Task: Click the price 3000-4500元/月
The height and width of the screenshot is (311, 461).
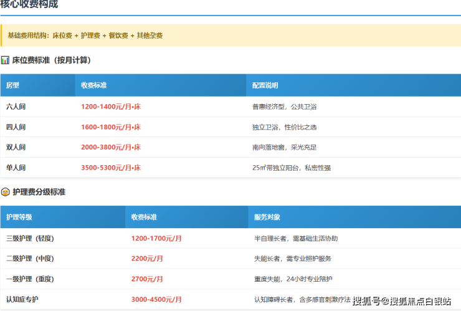Action: tap(156, 300)
